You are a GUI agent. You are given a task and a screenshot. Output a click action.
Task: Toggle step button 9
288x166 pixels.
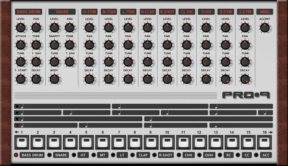click(151, 142)
